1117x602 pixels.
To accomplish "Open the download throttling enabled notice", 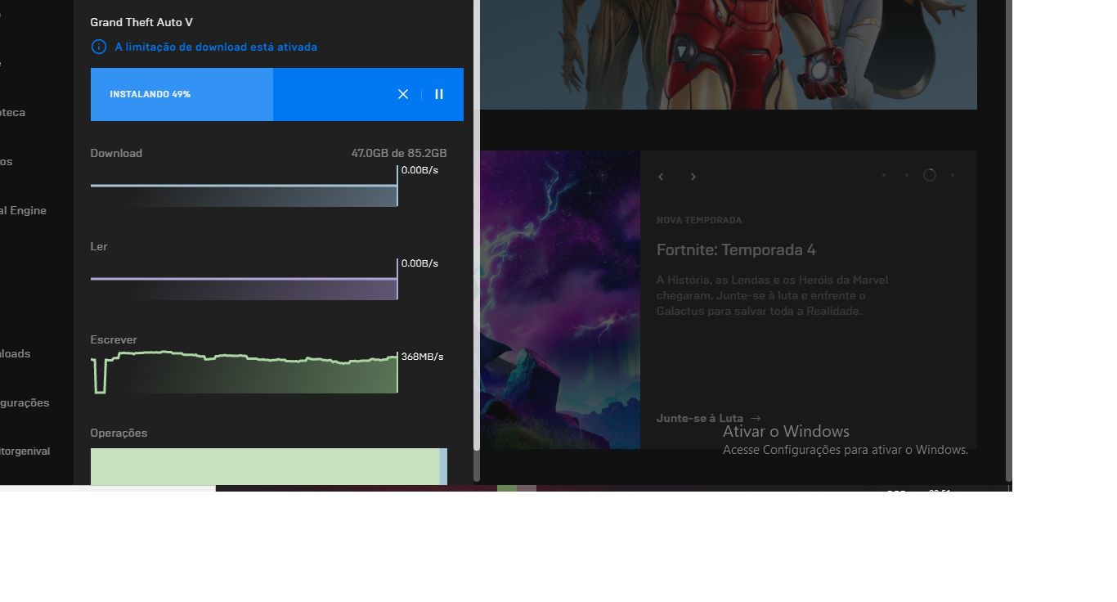I will 216,47.
